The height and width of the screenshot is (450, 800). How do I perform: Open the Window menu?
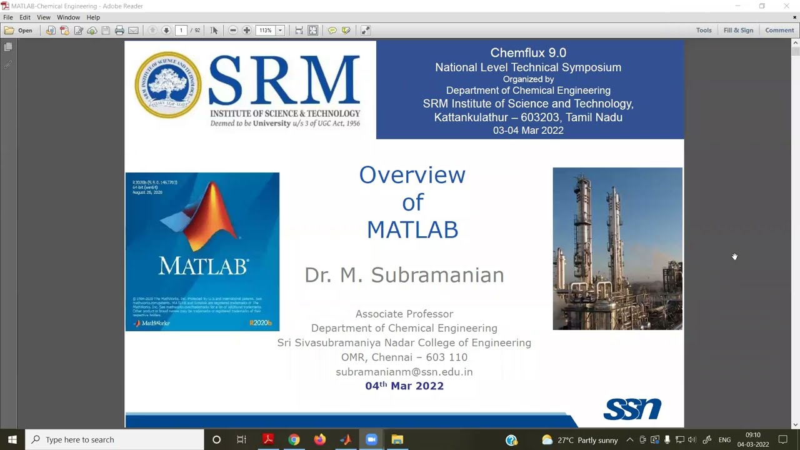[x=68, y=17]
